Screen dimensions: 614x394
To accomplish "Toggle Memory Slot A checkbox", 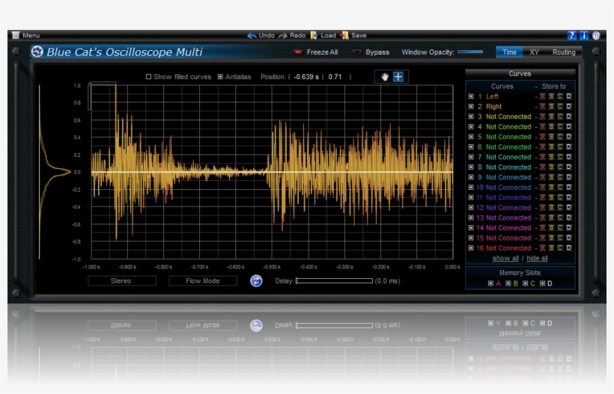I will (490, 283).
